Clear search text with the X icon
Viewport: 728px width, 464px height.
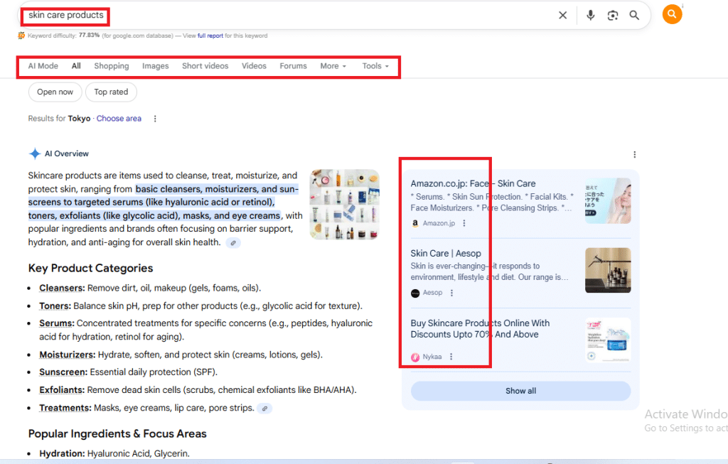(562, 15)
